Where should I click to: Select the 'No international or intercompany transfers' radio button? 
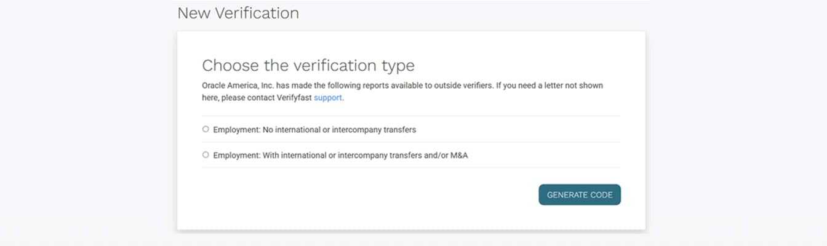pos(206,129)
